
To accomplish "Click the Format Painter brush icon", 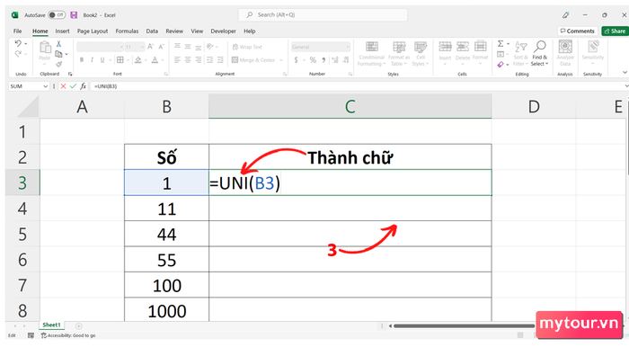I will pyautogui.click(x=58, y=64).
